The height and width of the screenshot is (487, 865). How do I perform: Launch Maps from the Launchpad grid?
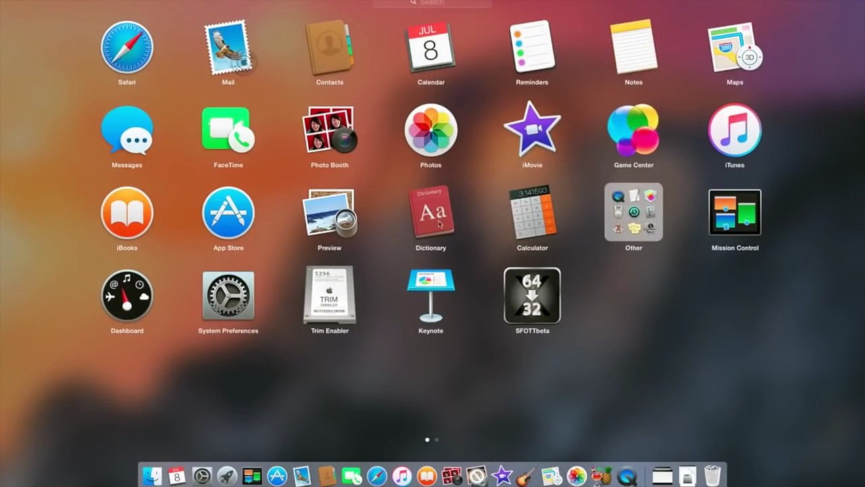click(735, 48)
